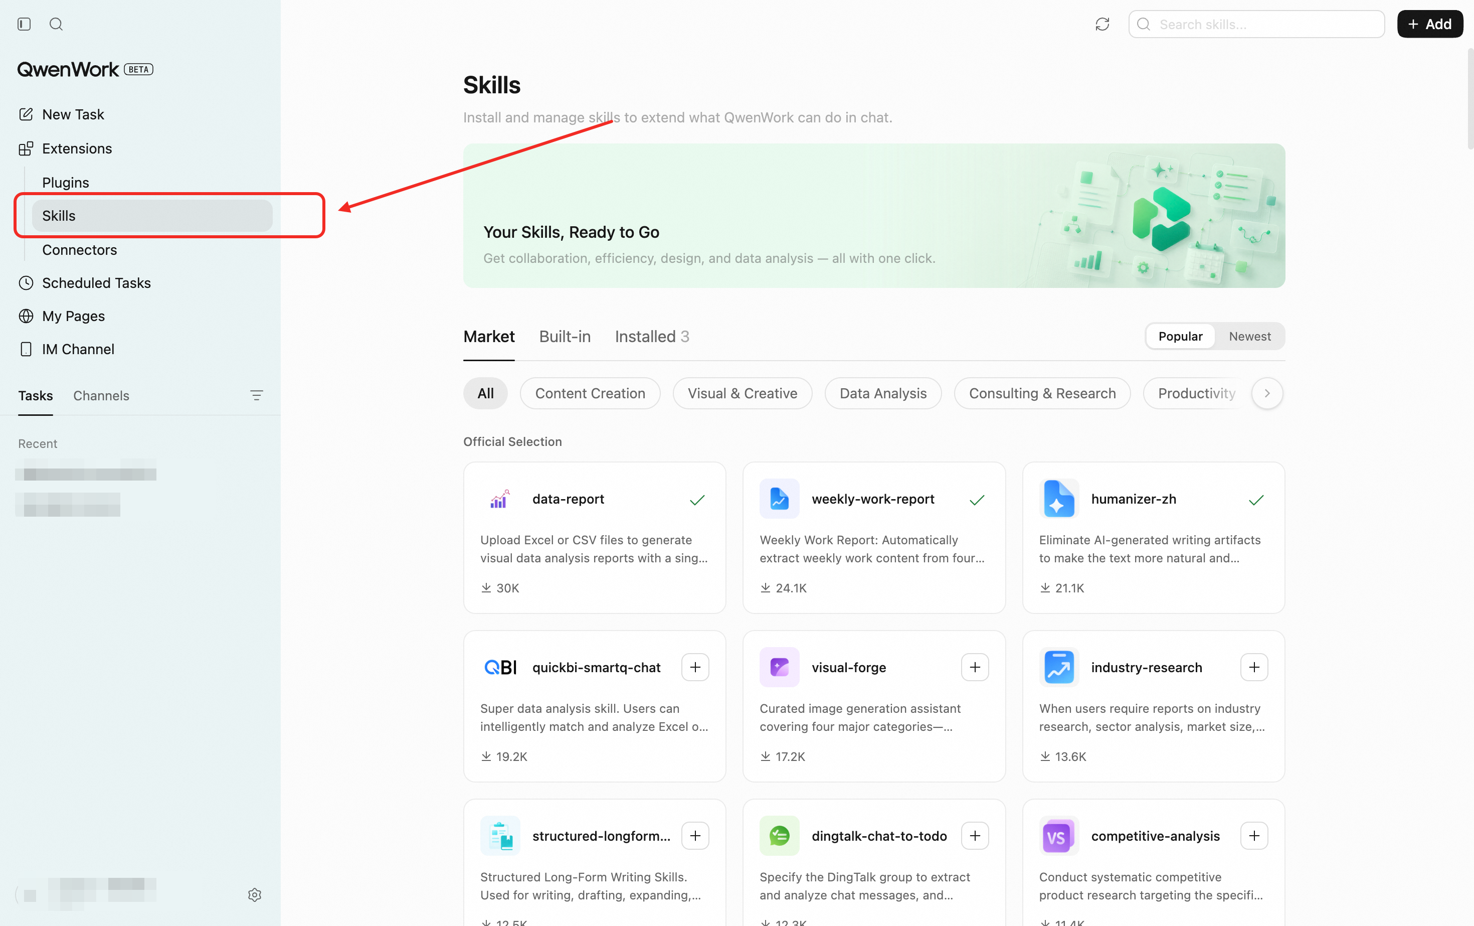Install the quickbi-smartq-chat skill plus icon
This screenshot has height=926, width=1474.
click(695, 667)
